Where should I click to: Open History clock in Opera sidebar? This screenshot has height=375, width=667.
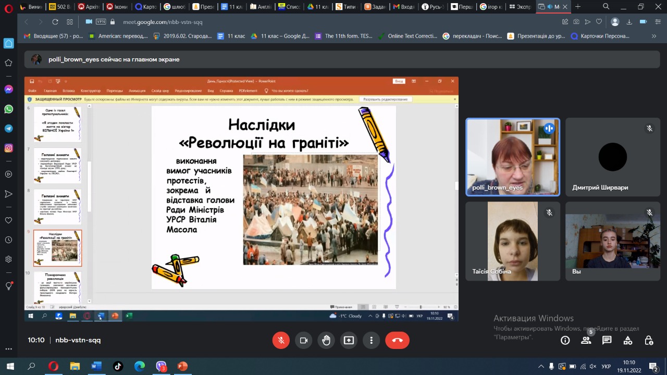coord(8,240)
